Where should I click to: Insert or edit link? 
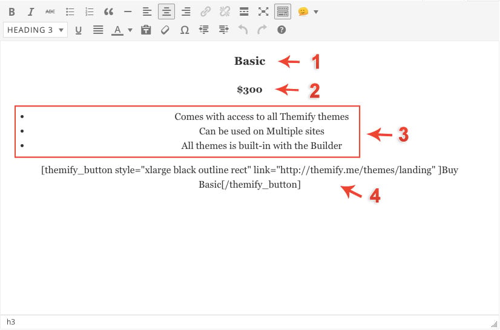click(205, 12)
